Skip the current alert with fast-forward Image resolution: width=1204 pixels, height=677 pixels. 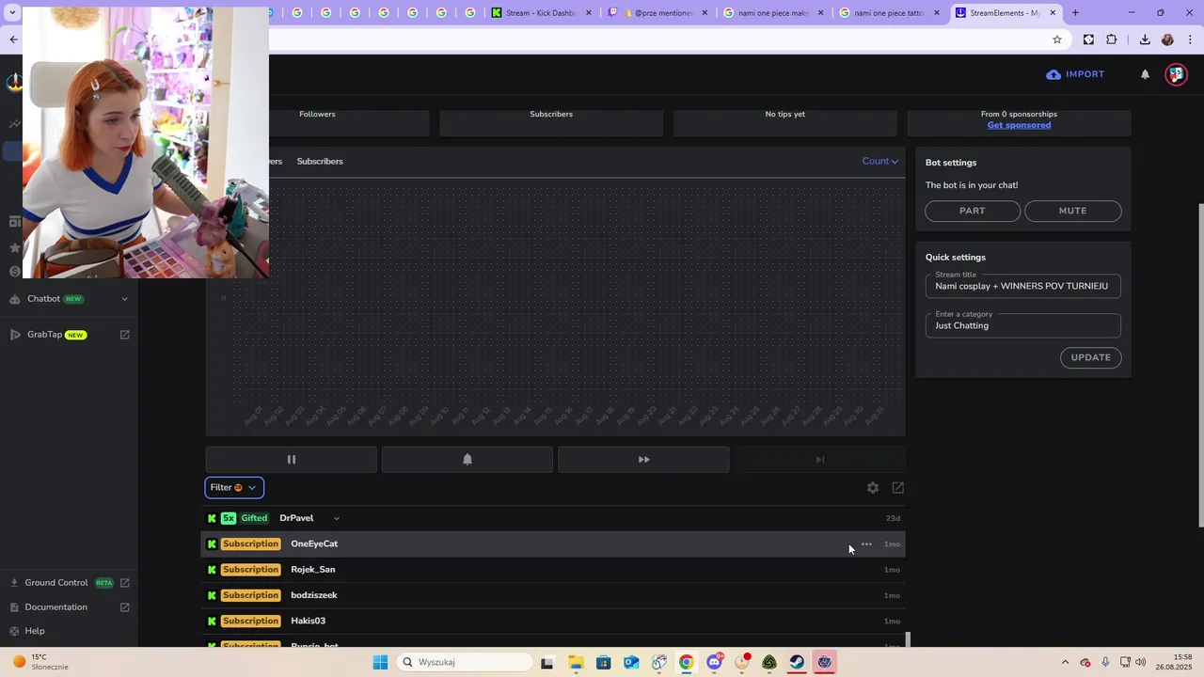[643, 460]
